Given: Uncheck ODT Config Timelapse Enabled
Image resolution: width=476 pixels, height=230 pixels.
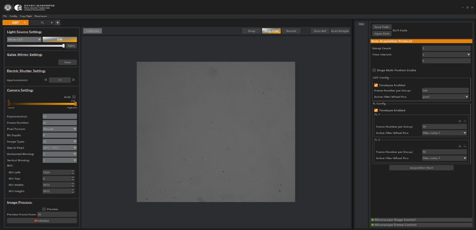Looking at the screenshot, I should click(x=376, y=85).
